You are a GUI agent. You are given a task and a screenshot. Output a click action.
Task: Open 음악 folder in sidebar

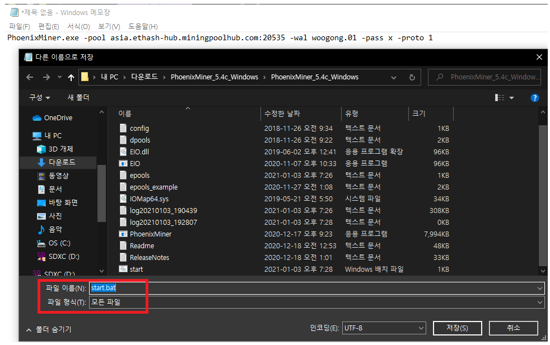50,229
